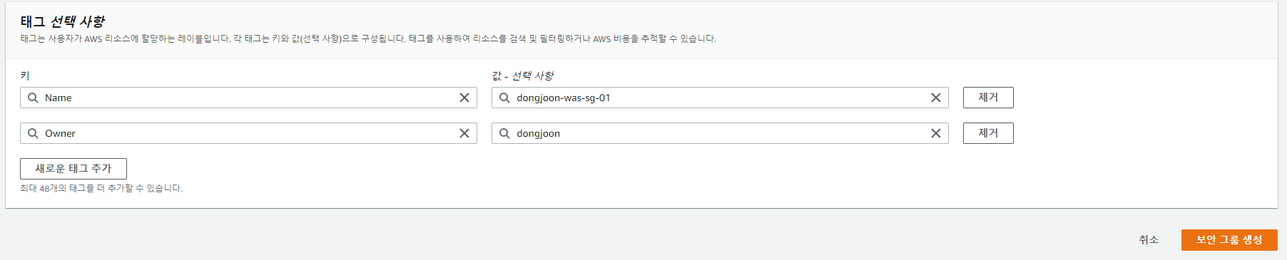The width and height of the screenshot is (1287, 260).
Task: Focus the Owner key input
Action: click(x=248, y=133)
